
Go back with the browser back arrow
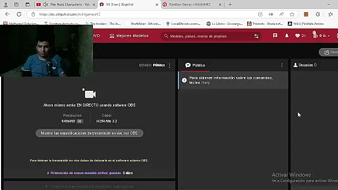(x=7, y=14)
